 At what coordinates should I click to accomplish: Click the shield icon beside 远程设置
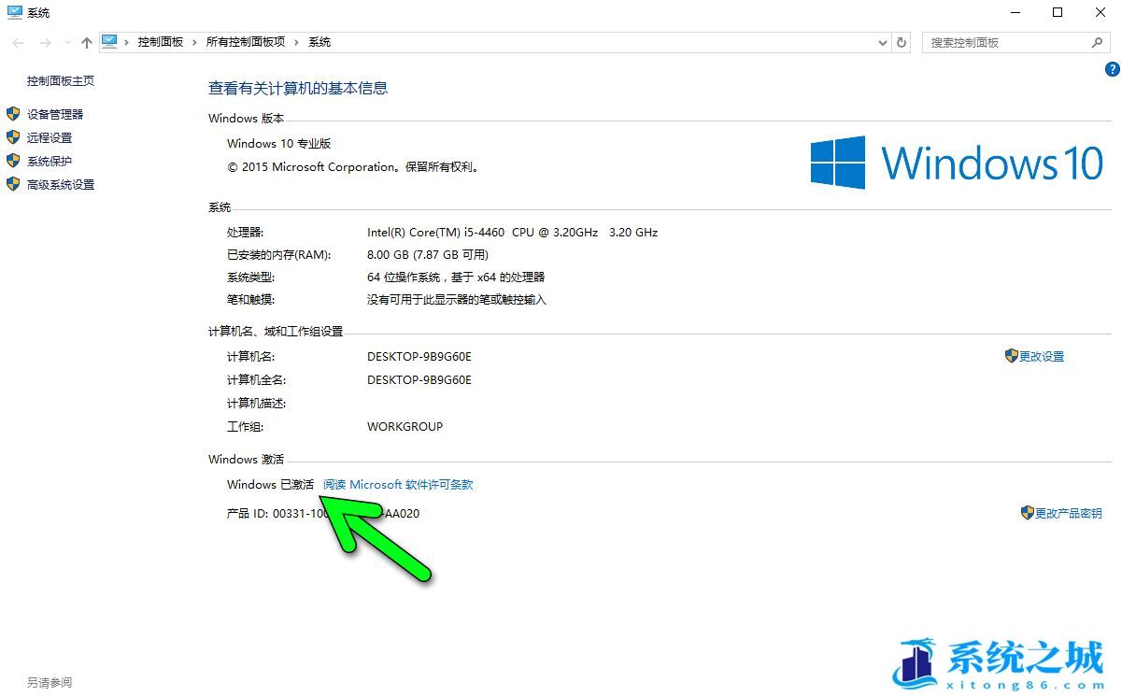tap(13, 137)
